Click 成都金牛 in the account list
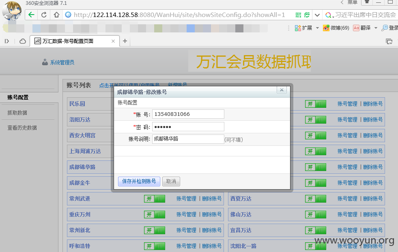The image size is (398, 252). [80, 183]
